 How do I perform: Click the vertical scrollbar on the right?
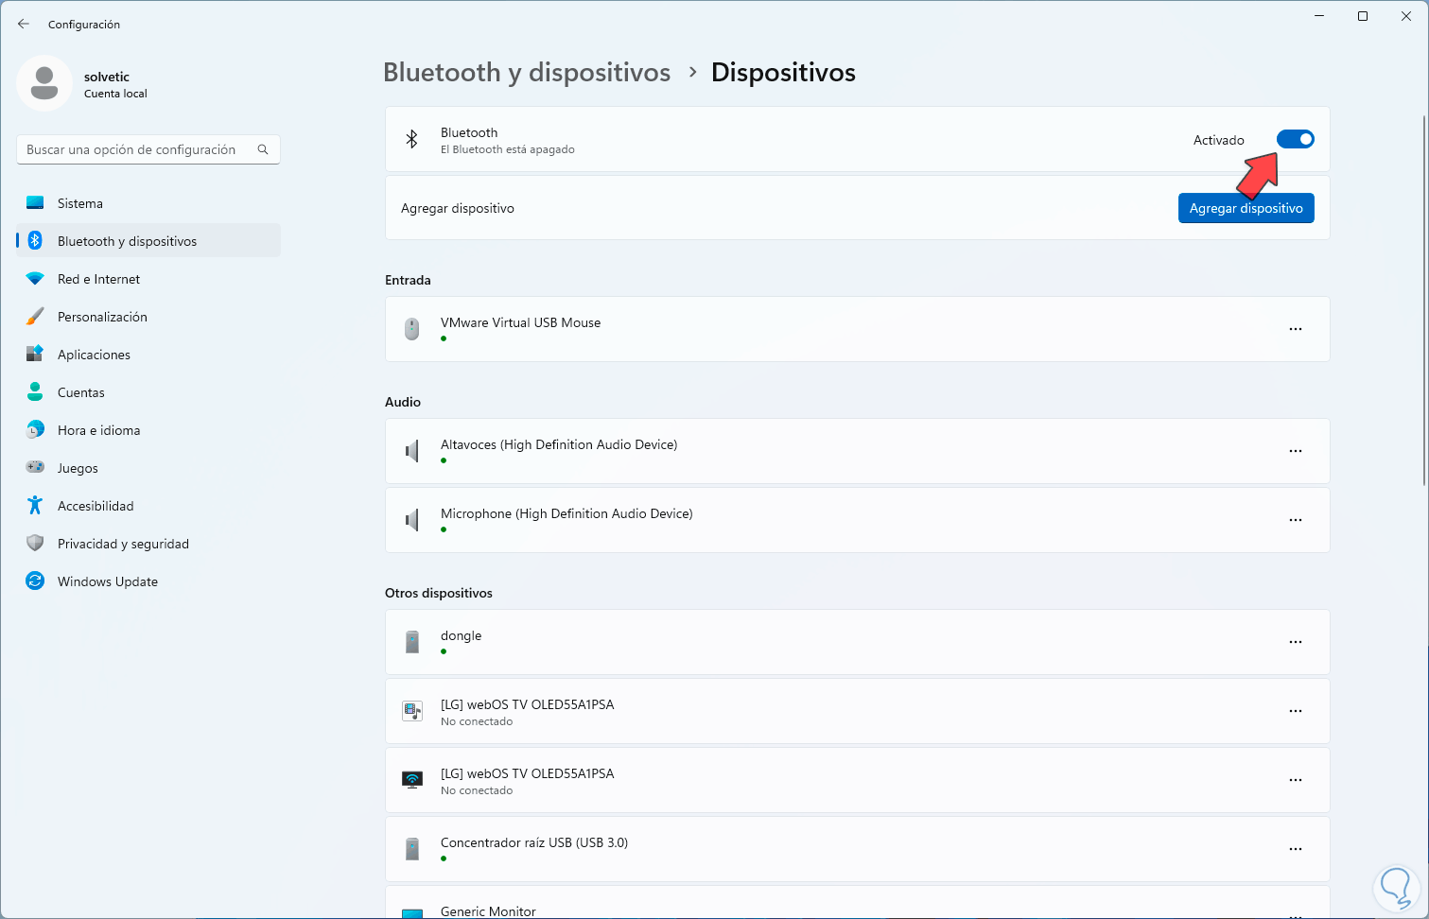coord(1423,303)
